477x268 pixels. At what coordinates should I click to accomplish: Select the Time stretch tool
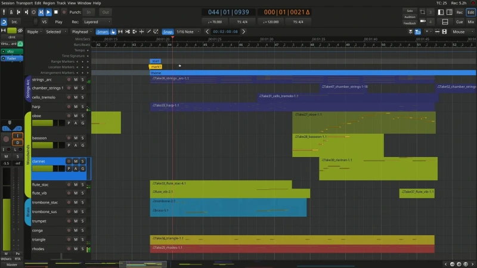tap(141, 32)
